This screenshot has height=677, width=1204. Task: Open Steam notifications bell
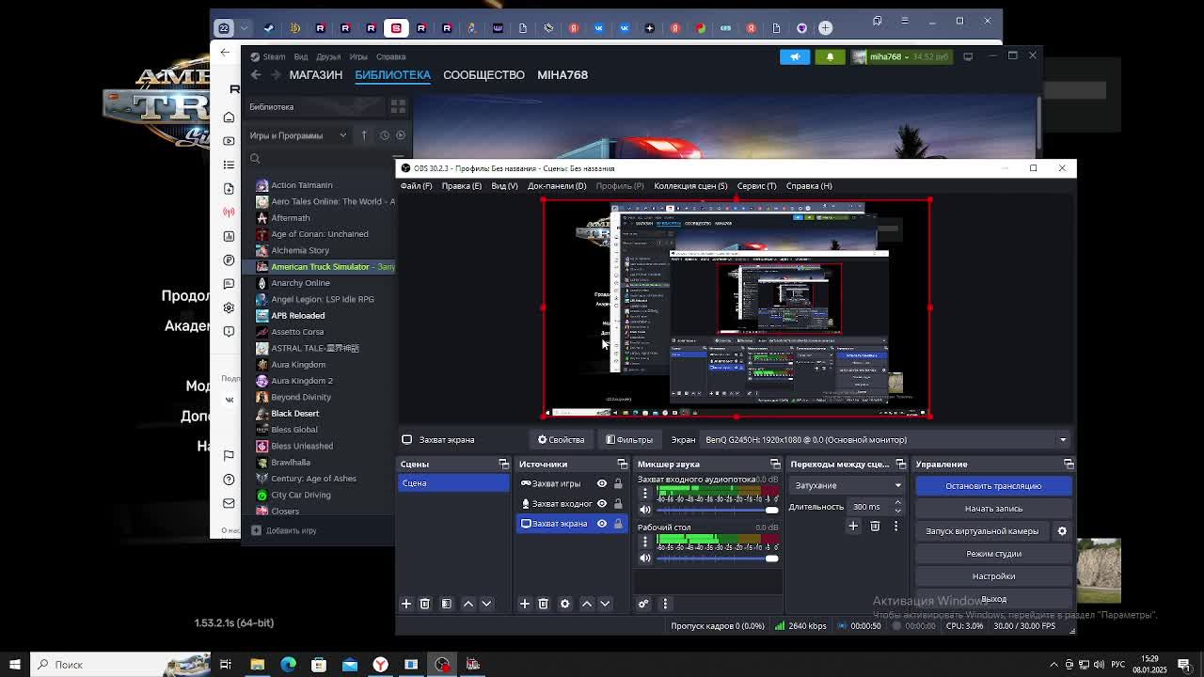pos(830,56)
